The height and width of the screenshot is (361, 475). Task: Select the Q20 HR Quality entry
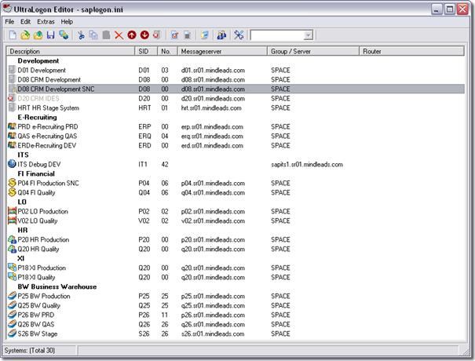click(38, 249)
